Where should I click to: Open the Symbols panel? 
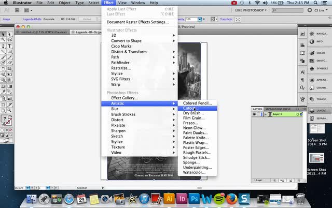[x=318, y=69]
